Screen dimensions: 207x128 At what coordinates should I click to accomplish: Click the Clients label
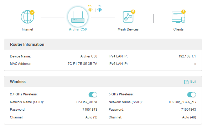click(178, 29)
